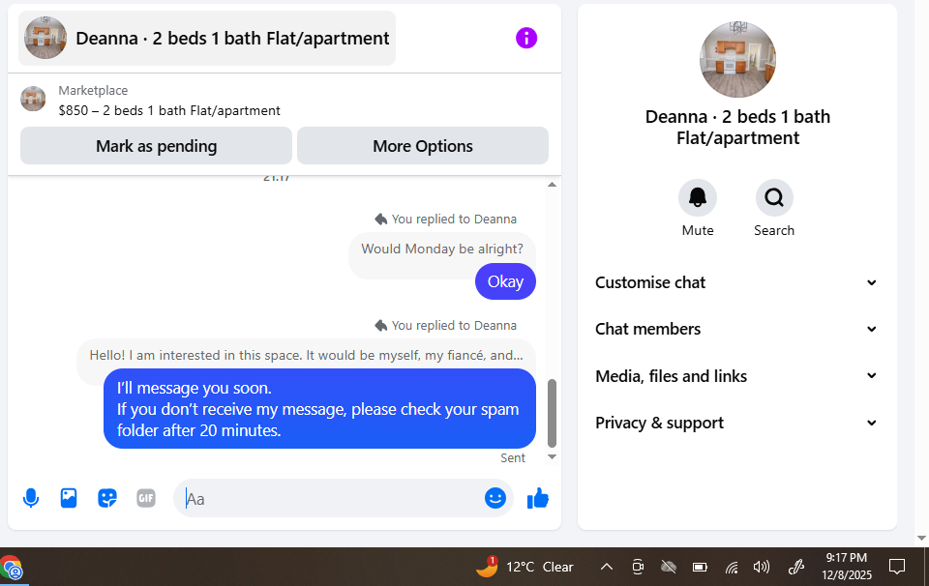Click the Marketplace listing thumbnail

point(33,99)
